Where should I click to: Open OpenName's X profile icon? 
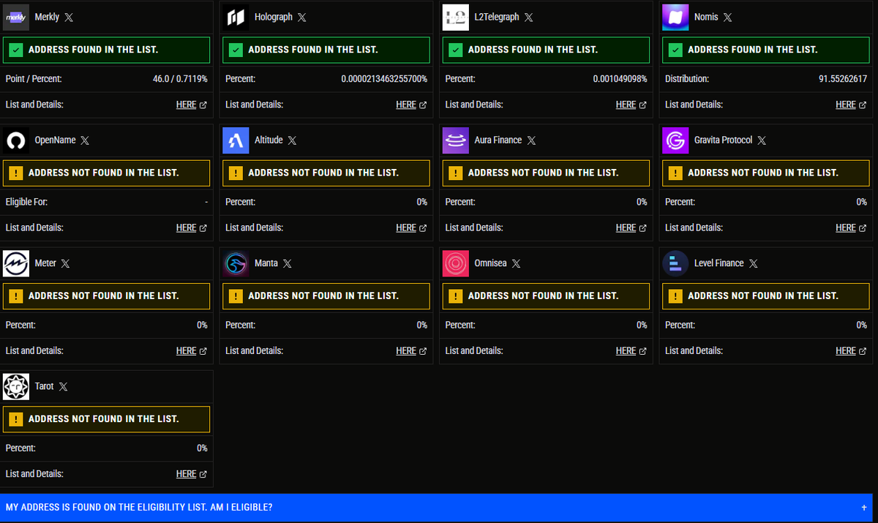click(x=85, y=140)
